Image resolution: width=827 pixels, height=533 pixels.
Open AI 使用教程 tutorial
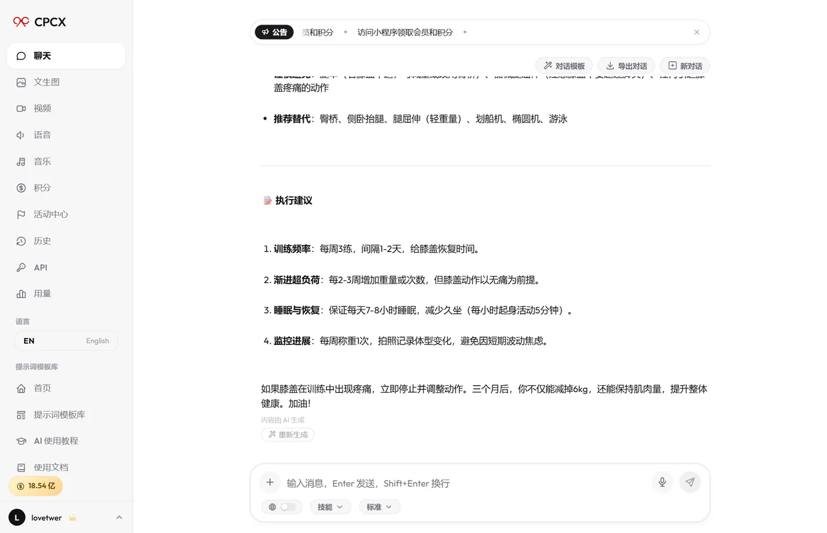tap(66, 441)
